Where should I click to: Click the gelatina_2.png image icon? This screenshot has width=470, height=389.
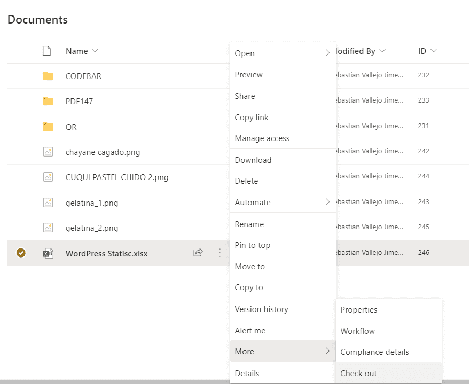click(48, 228)
